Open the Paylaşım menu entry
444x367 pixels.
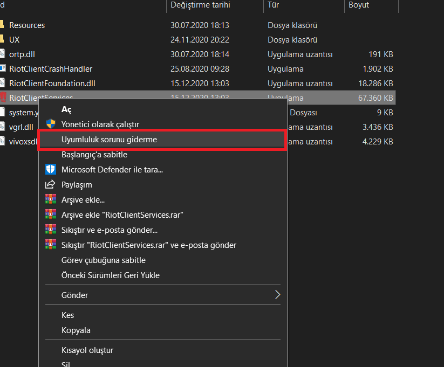(77, 185)
